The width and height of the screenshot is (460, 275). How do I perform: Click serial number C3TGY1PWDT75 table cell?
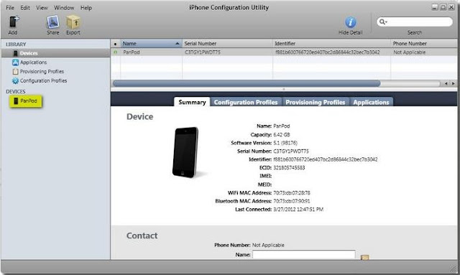click(203, 52)
